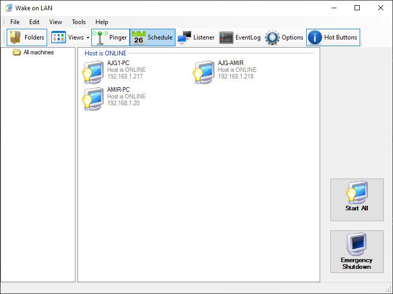Close the Wake on LAN window

381,8
